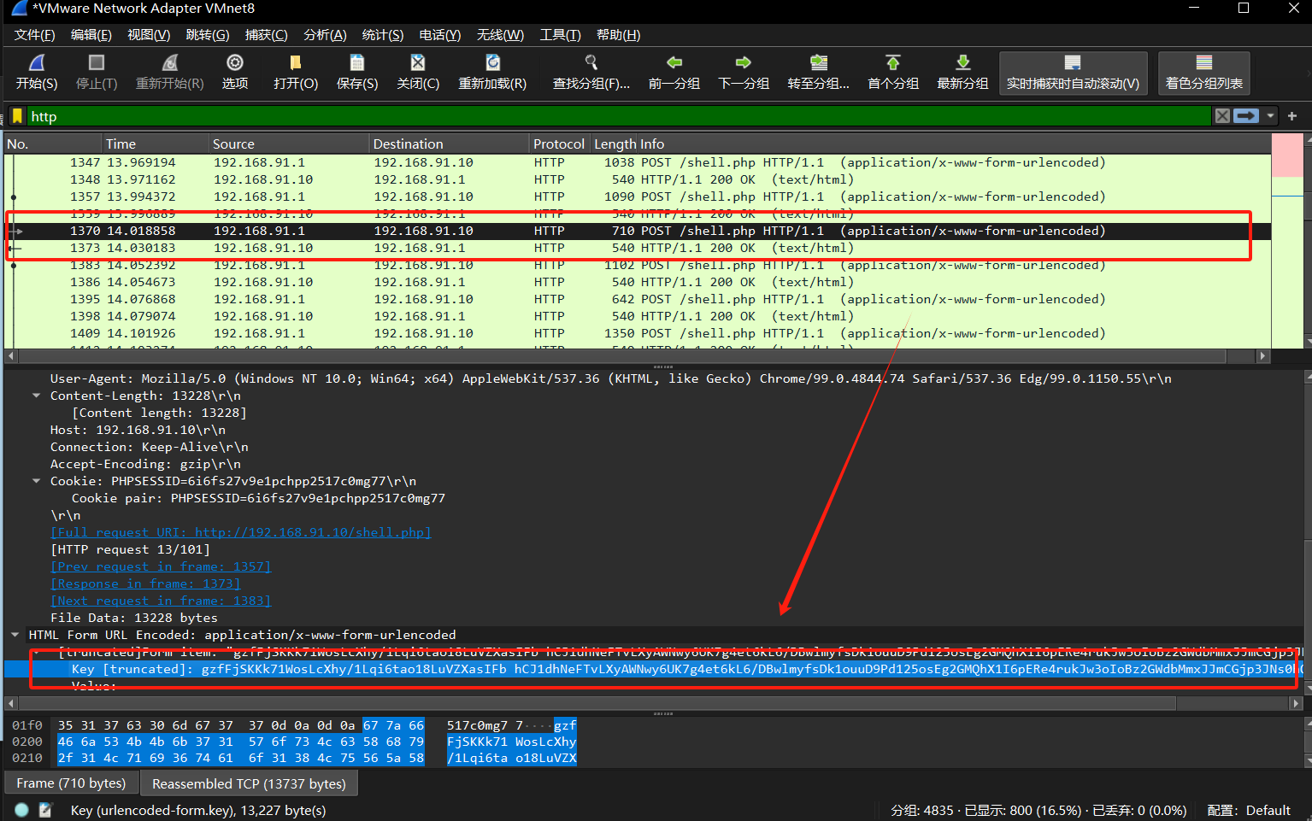1312x821 pixels.
Task: Select the User-Agent header line
Action: coord(610,378)
